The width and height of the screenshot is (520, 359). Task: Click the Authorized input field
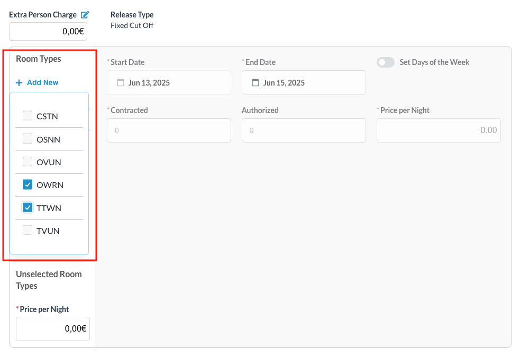(304, 130)
